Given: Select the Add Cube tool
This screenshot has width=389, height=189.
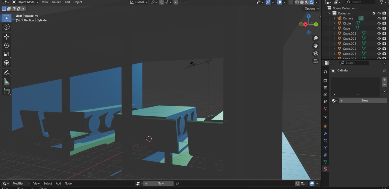Looking at the screenshot, I should click(x=6, y=91).
